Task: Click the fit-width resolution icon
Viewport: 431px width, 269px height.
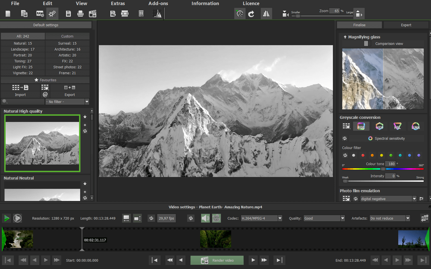Action: 126,218
